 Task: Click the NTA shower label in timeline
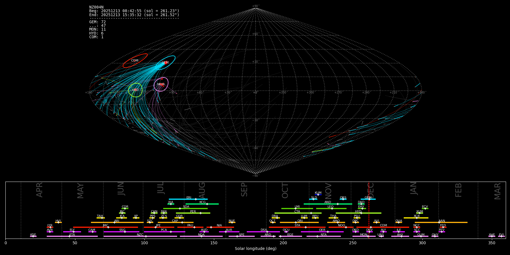[324, 235]
